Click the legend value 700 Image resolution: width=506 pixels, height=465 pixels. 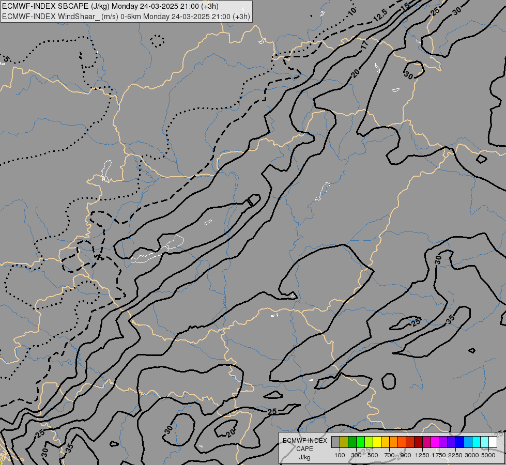390,455
